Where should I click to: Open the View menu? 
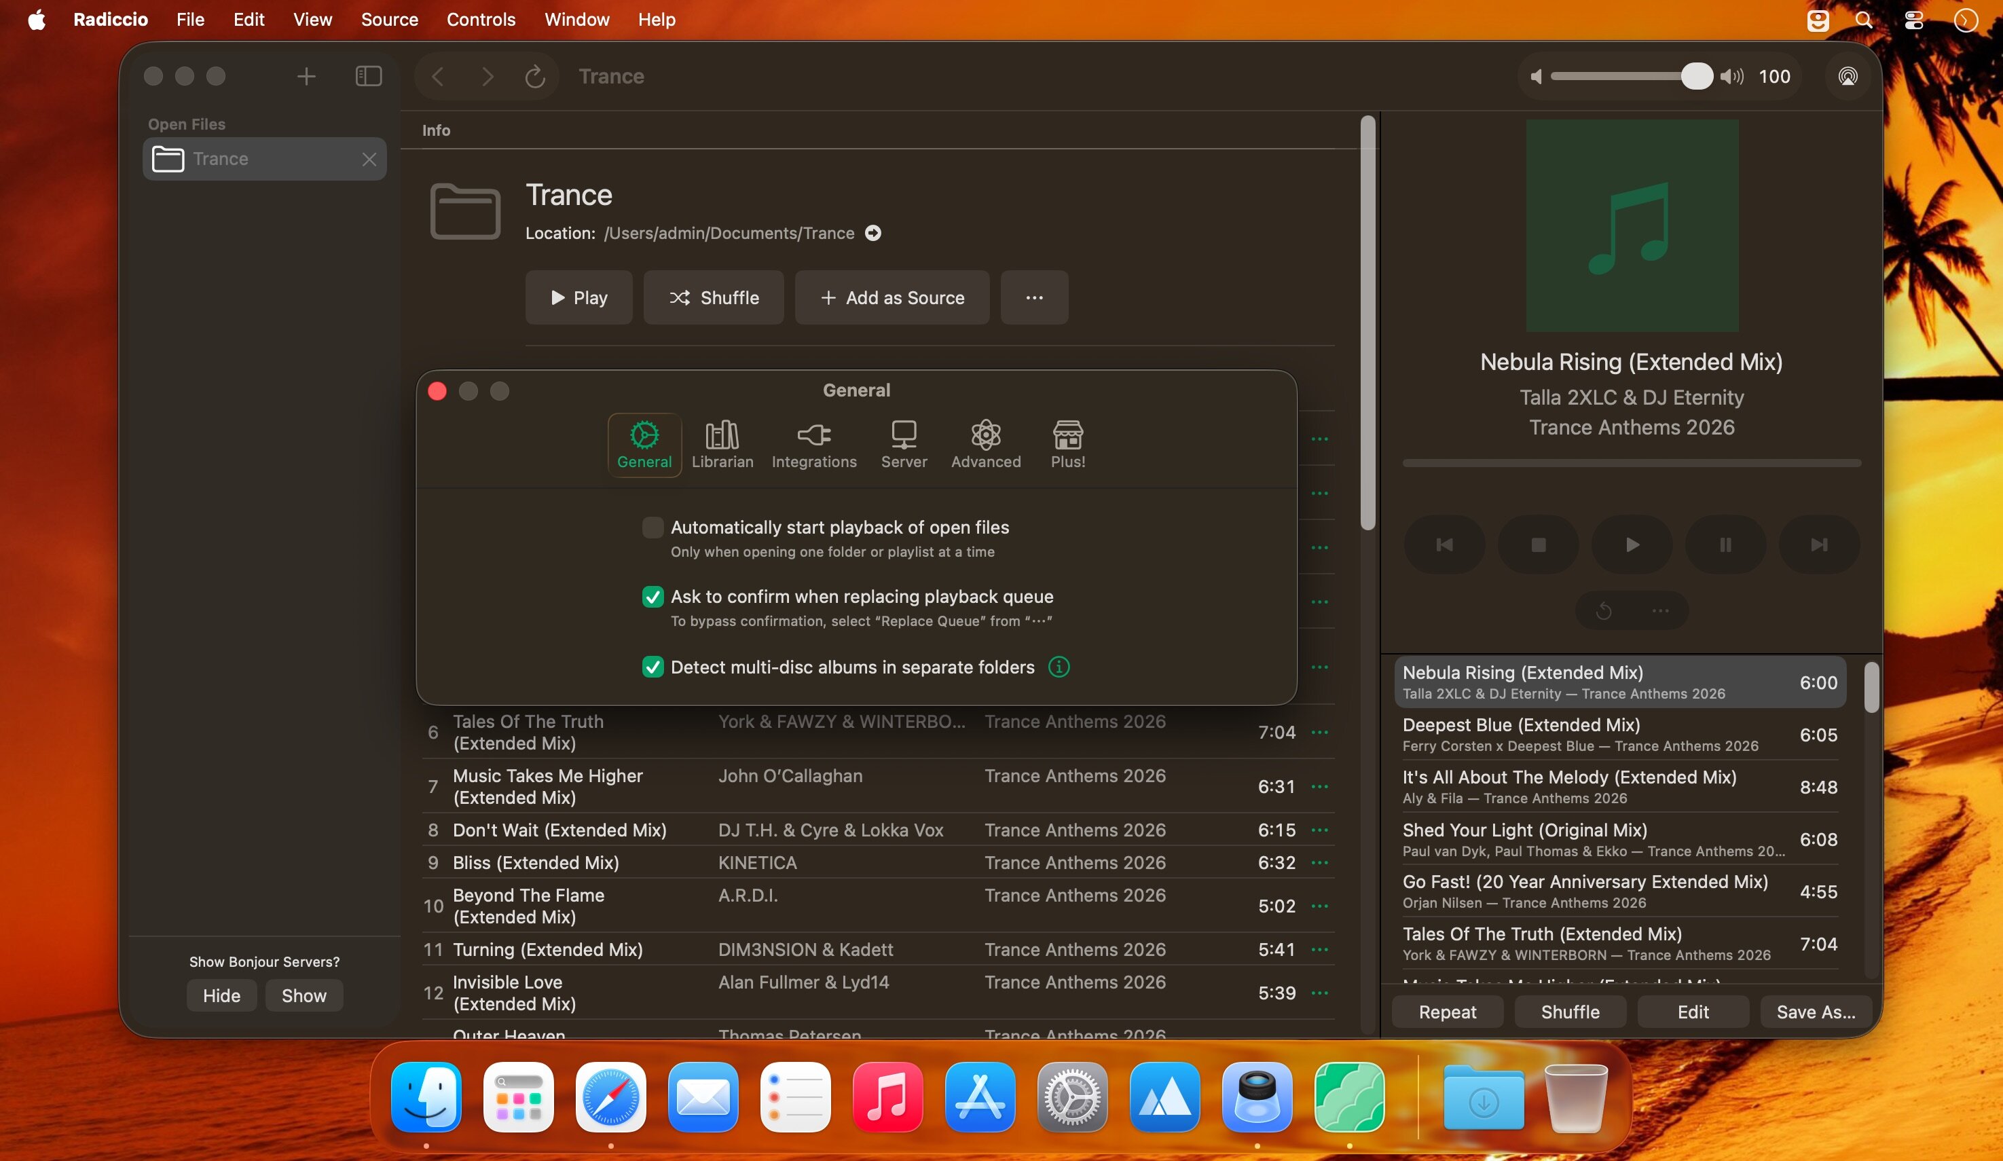(312, 19)
